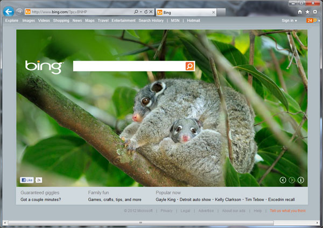Open the Help footer link
This screenshot has width=323, height=228.
258,210
